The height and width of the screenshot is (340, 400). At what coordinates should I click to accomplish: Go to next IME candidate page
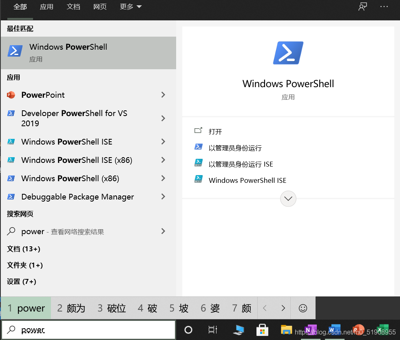pyautogui.click(x=283, y=308)
